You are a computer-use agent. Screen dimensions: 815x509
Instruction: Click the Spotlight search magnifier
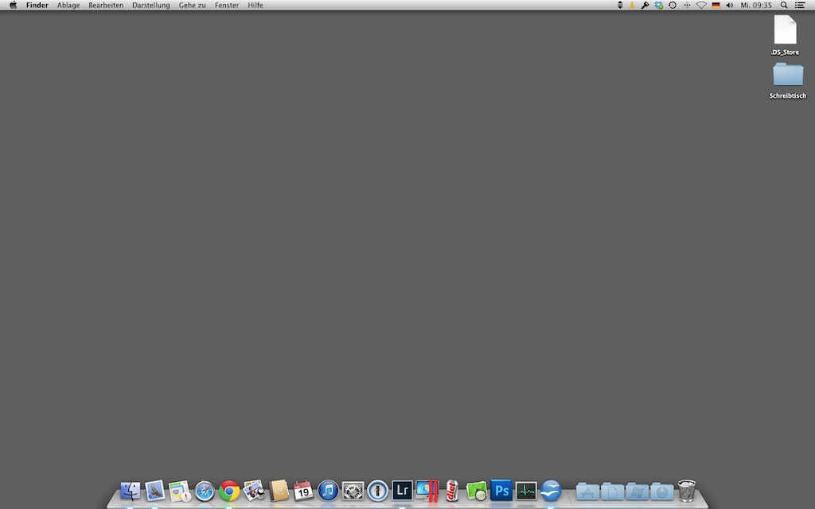784,5
